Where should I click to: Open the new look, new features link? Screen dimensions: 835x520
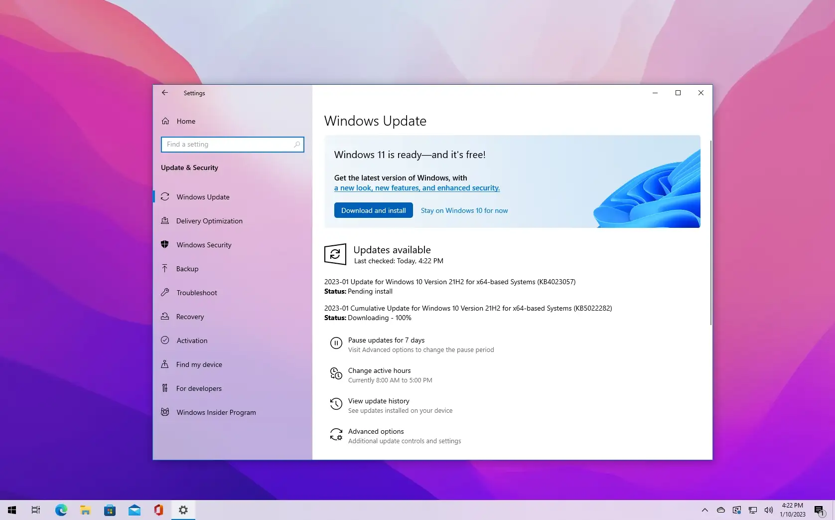point(417,188)
